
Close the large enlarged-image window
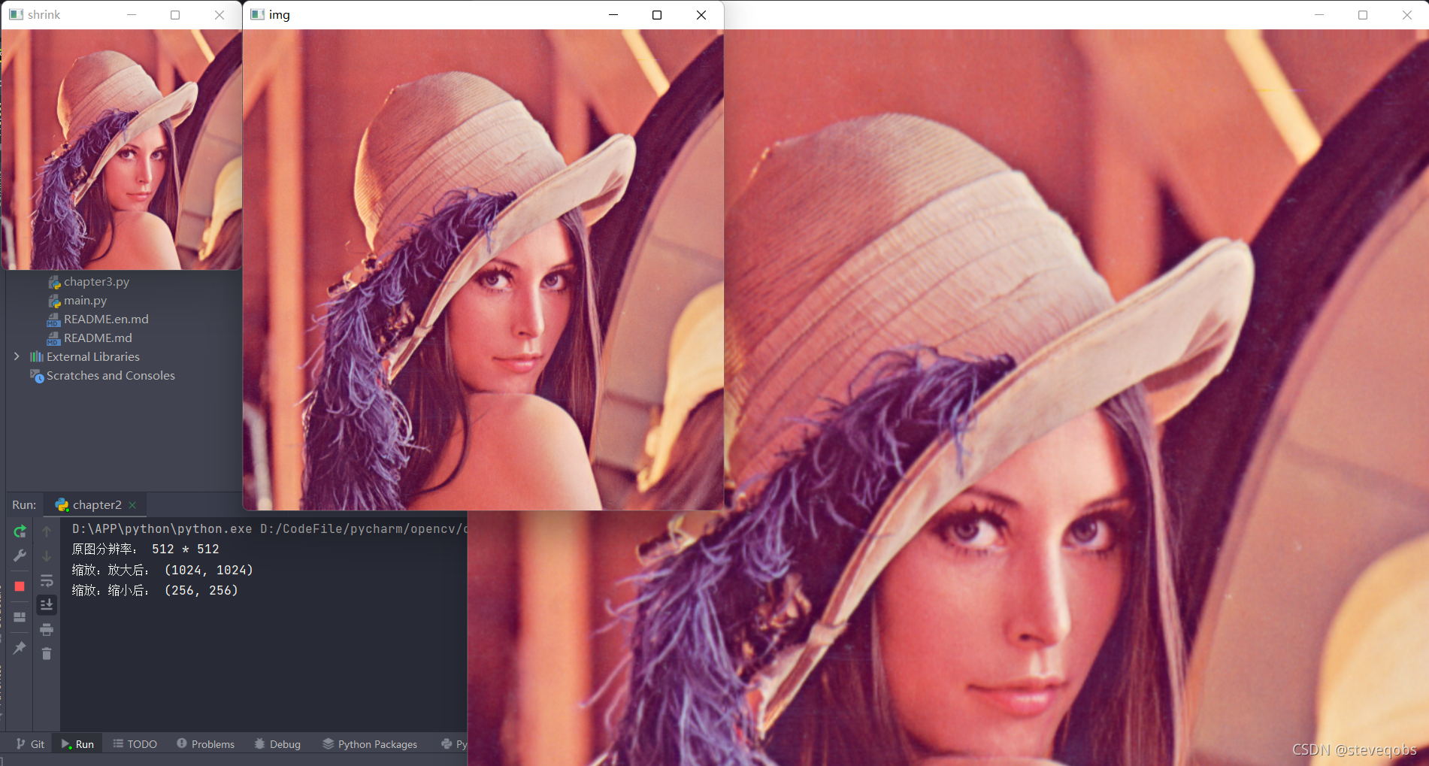[x=1407, y=14]
